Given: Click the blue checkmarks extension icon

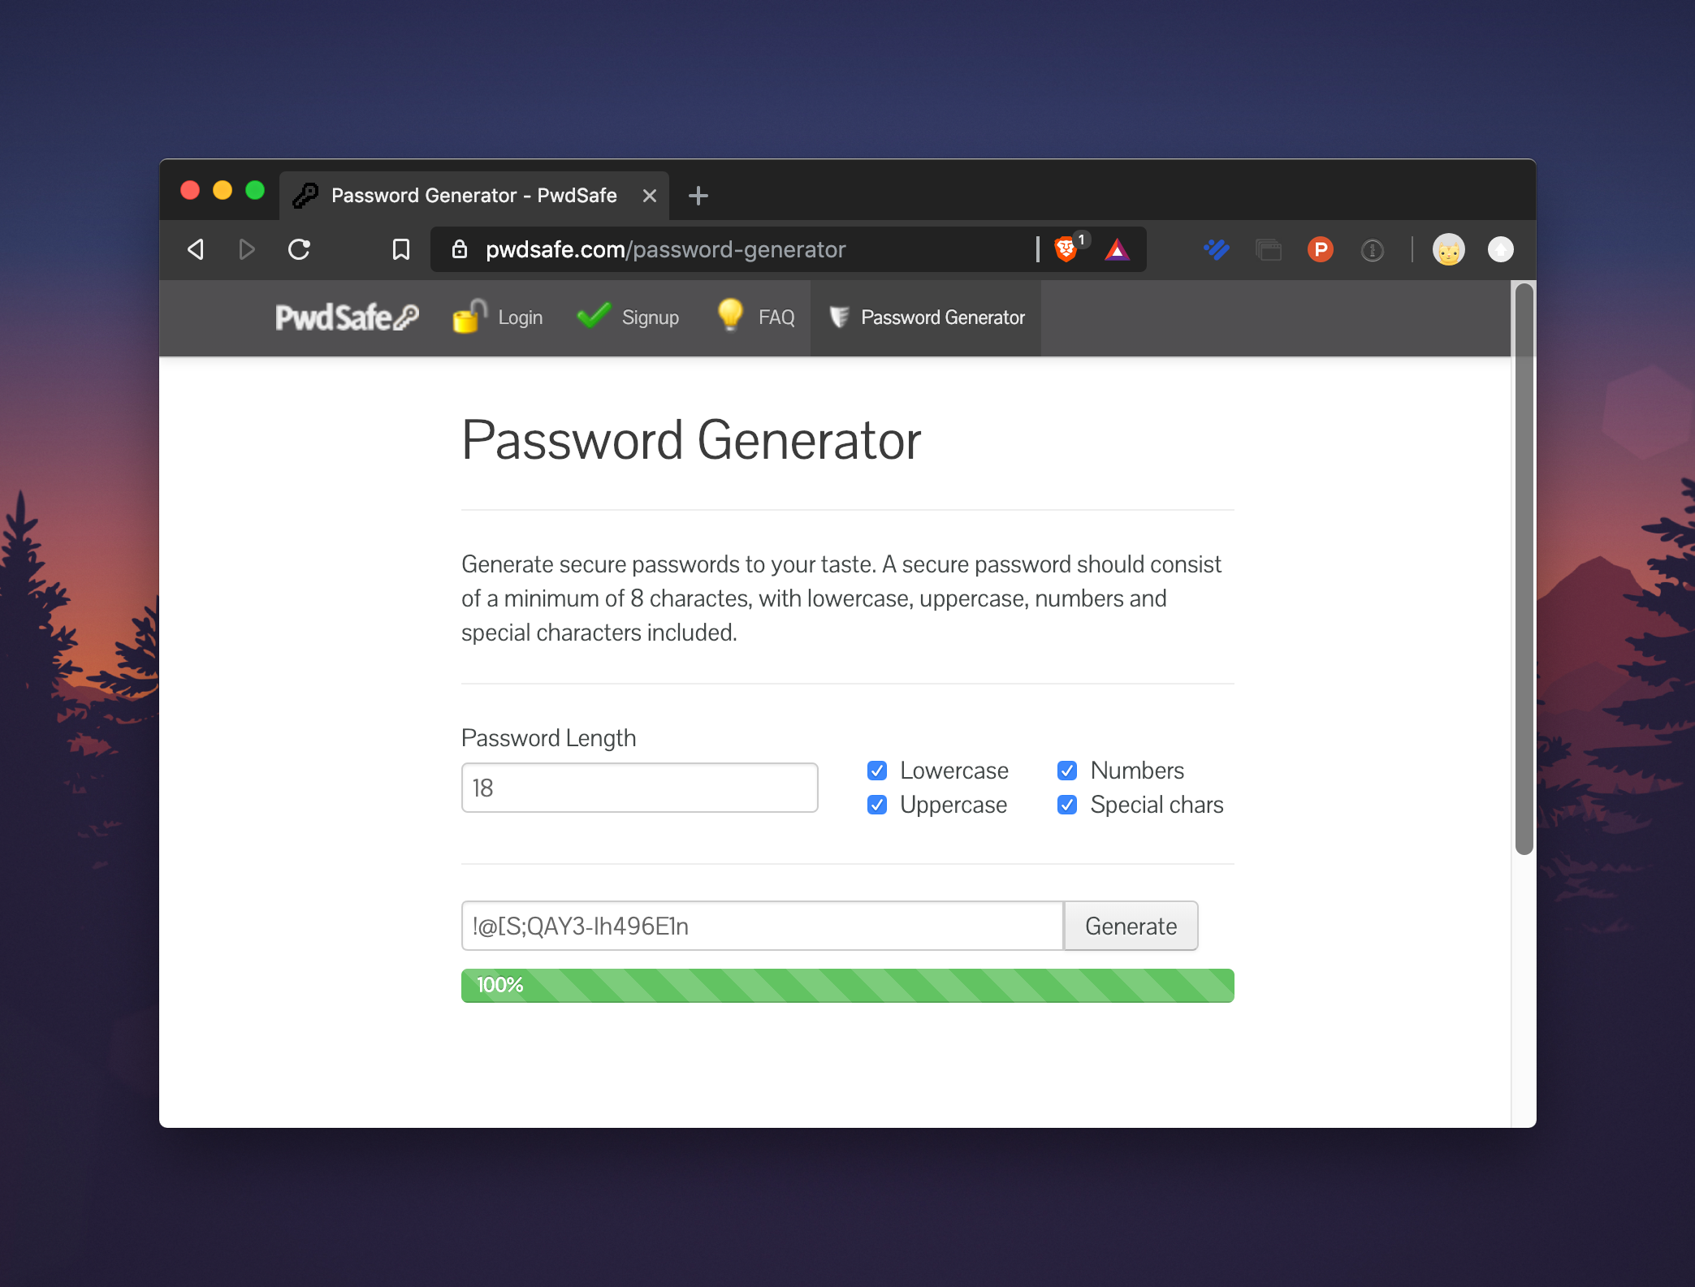Looking at the screenshot, I should (x=1216, y=249).
